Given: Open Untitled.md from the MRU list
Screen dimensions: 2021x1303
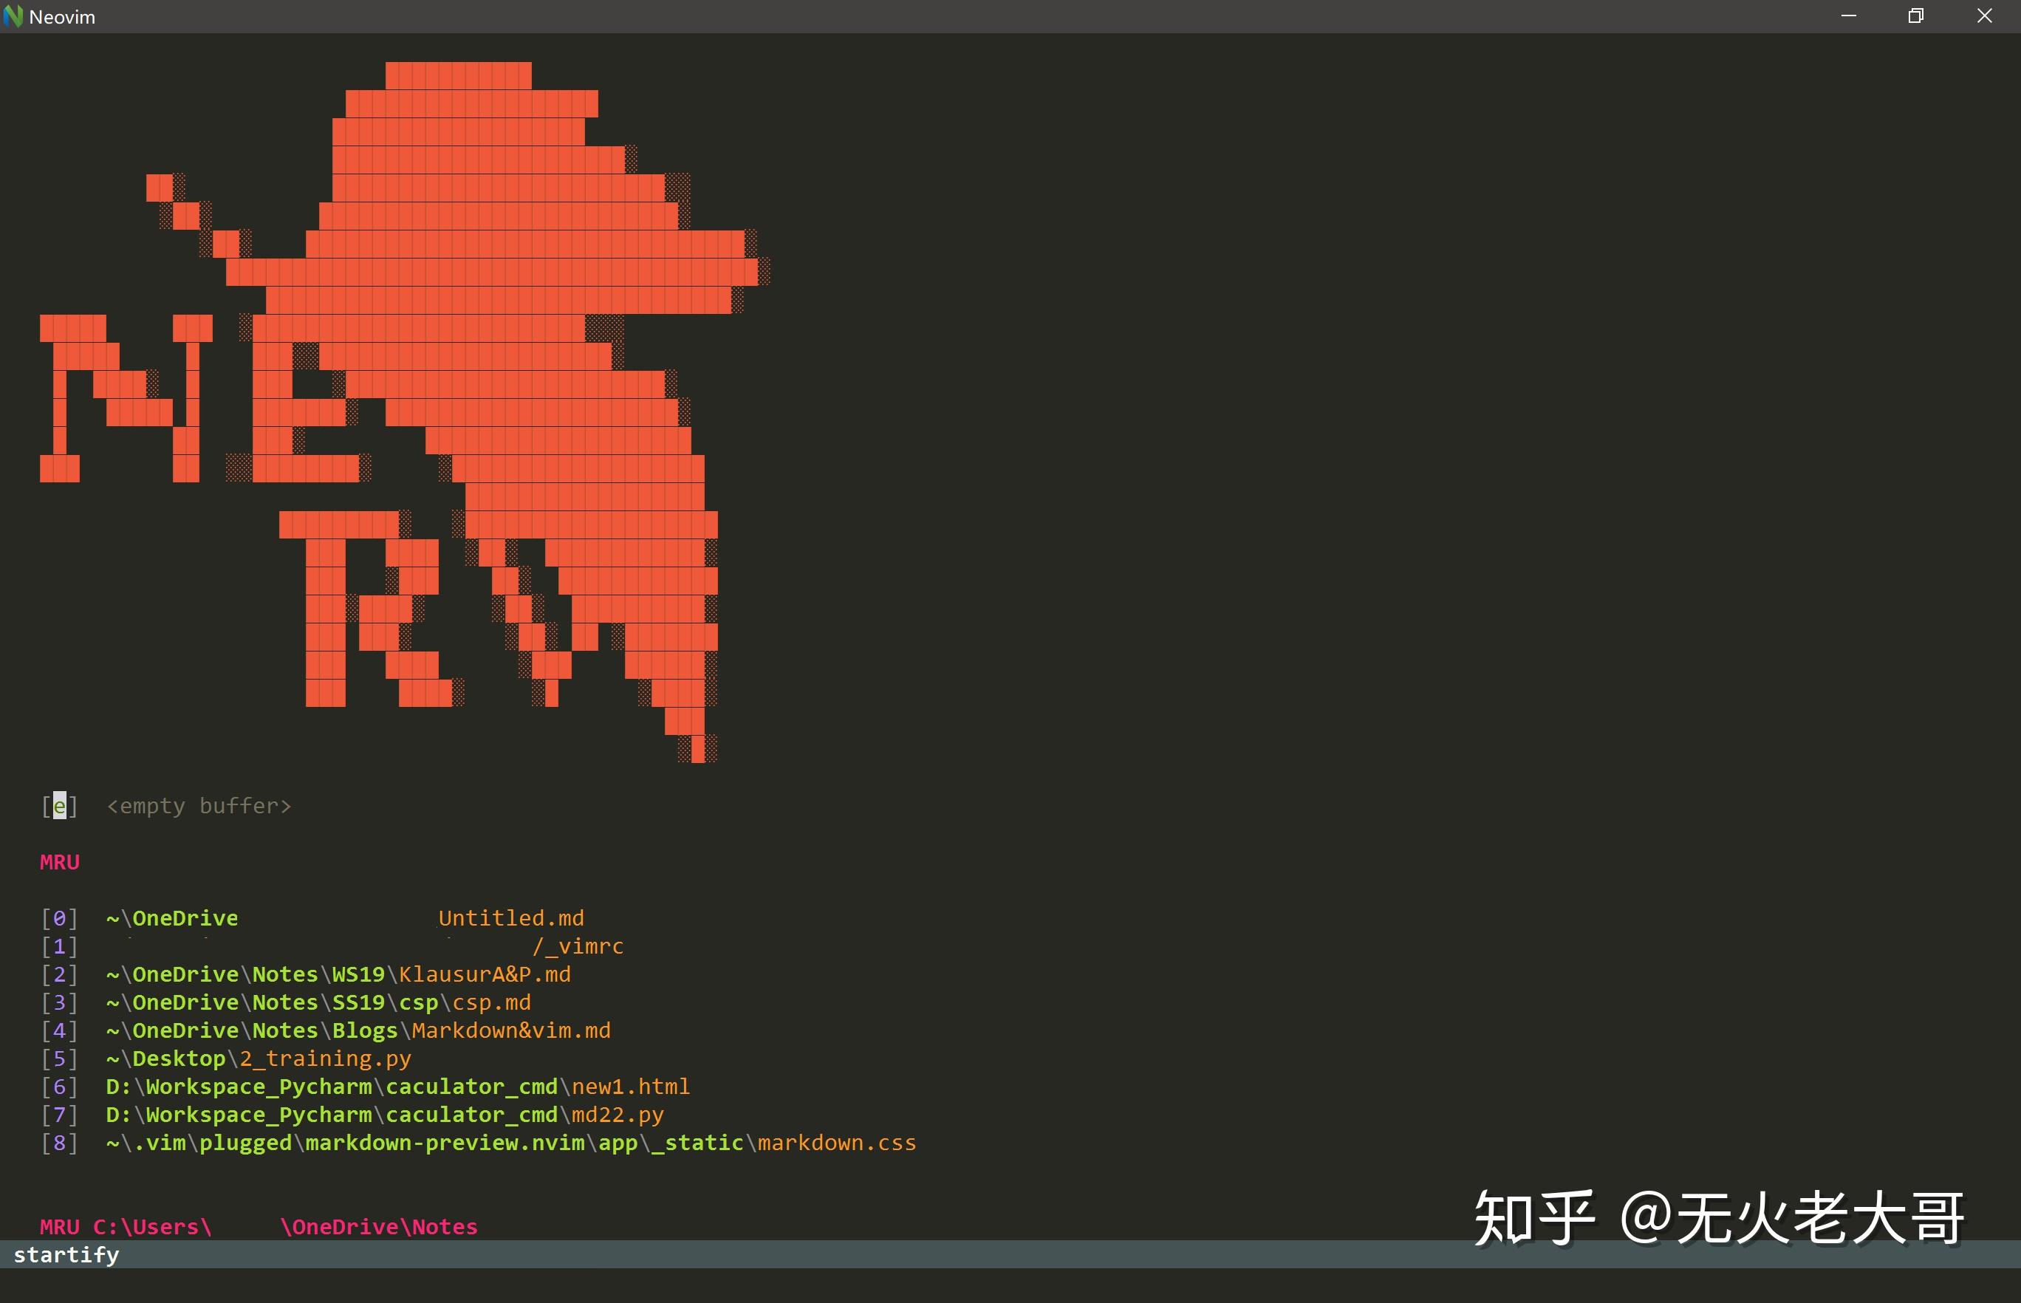Looking at the screenshot, I should coord(510,917).
